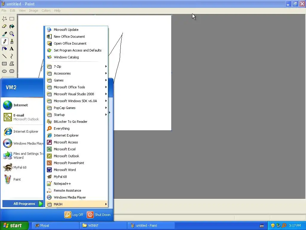Launch Microsoft PowerPoint
Screen dimensions: 306x230
click(x=77, y=163)
